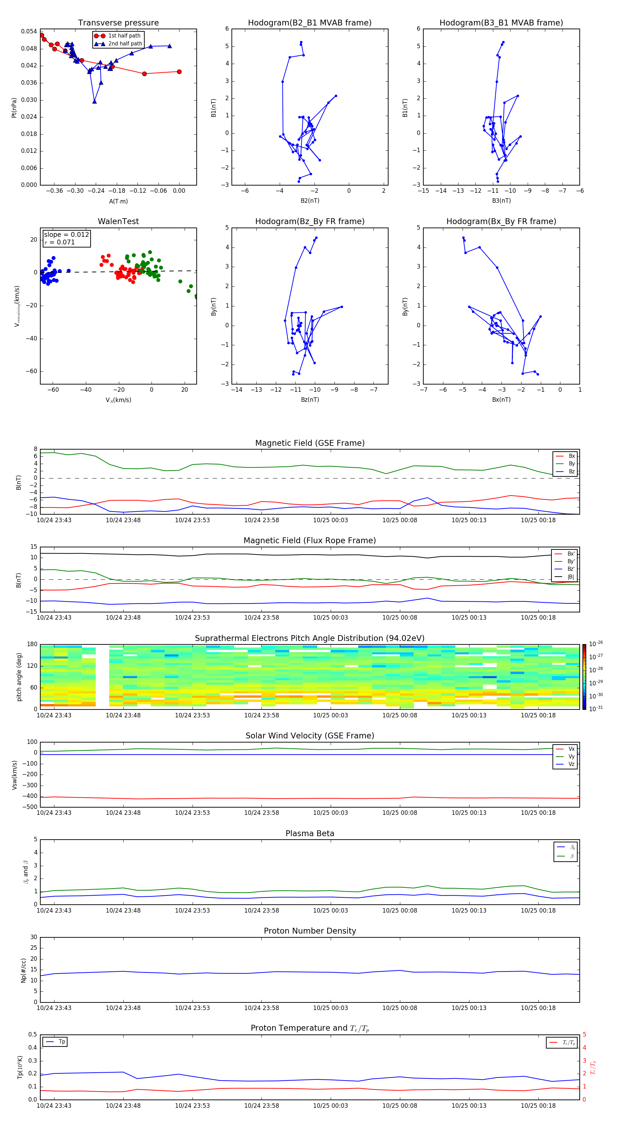620x1136 pixels.
Task: Select the '1st half path' legend entry
Action: [118, 36]
